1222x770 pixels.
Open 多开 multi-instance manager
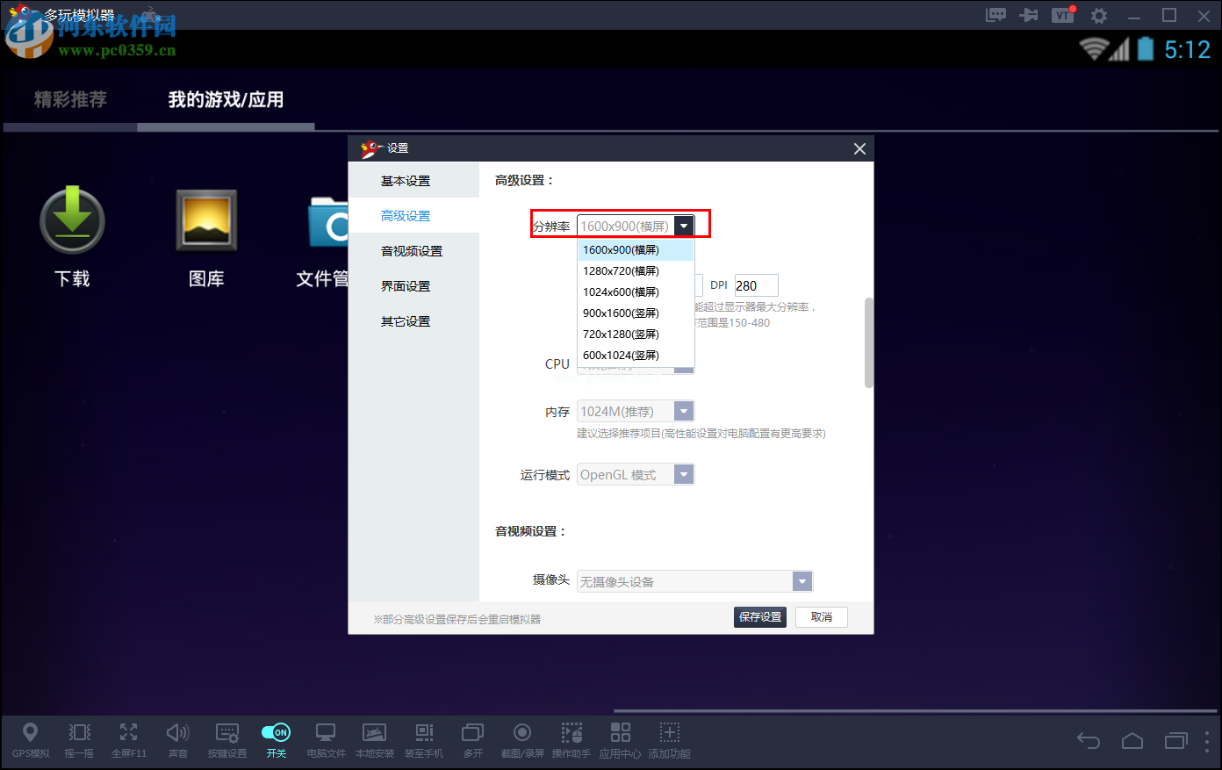(x=473, y=739)
